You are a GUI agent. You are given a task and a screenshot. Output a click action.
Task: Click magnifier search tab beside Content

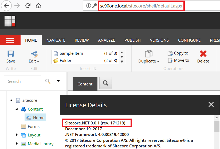(x=105, y=84)
